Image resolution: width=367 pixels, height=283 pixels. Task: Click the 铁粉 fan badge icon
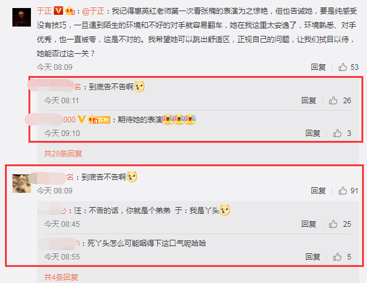99,120
